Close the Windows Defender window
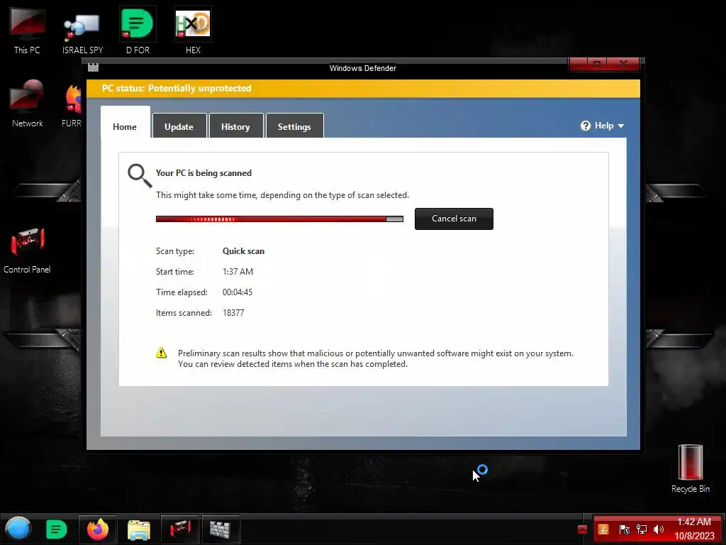Screen dimensions: 726x545 tap(623, 64)
